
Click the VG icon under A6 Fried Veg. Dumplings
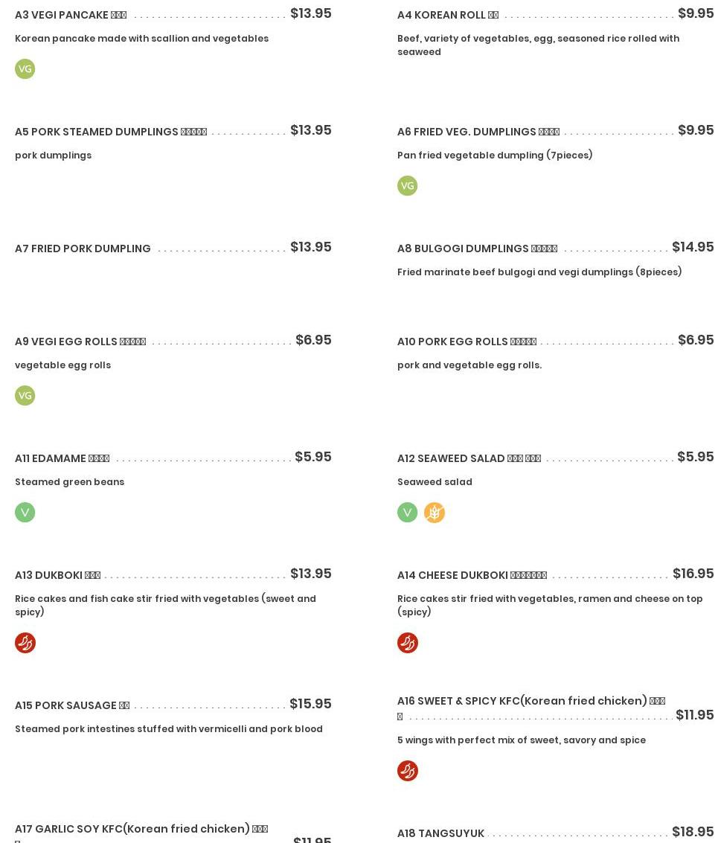click(x=407, y=185)
